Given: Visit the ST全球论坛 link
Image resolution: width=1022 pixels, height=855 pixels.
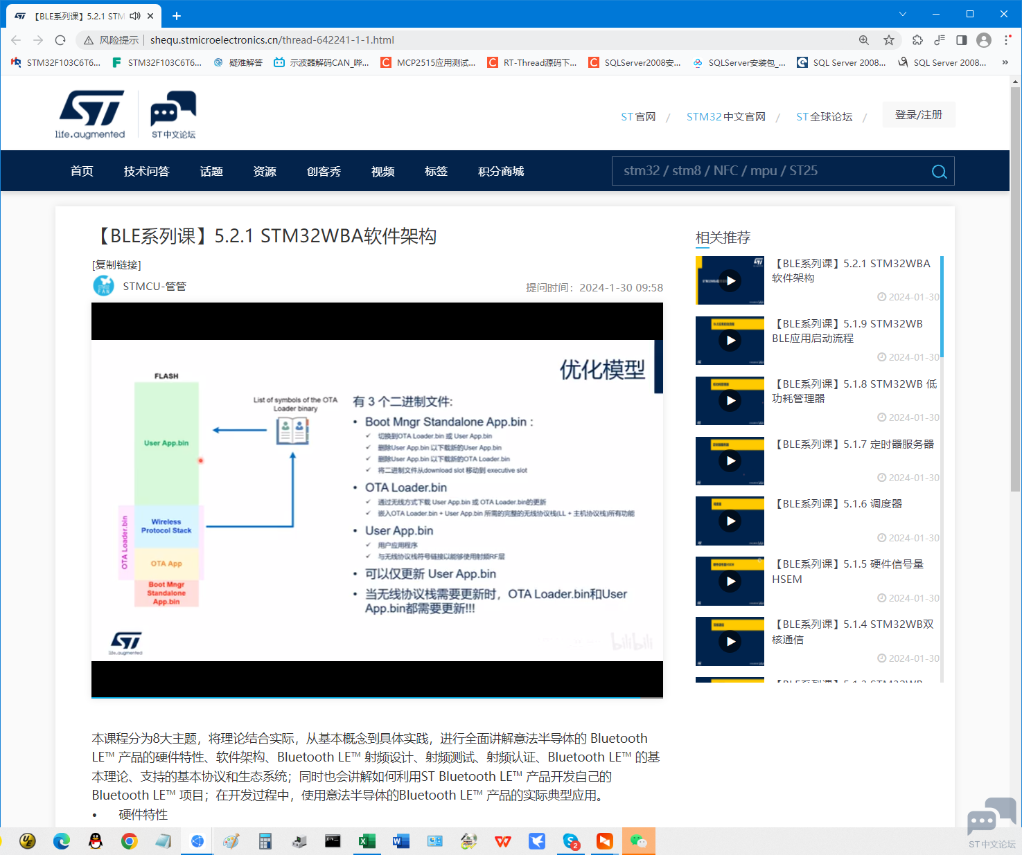Looking at the screenshot, I should [825, 116].
